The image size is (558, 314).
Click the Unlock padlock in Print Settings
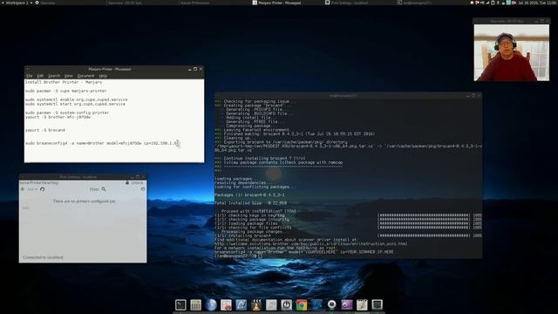click(127, 182)
